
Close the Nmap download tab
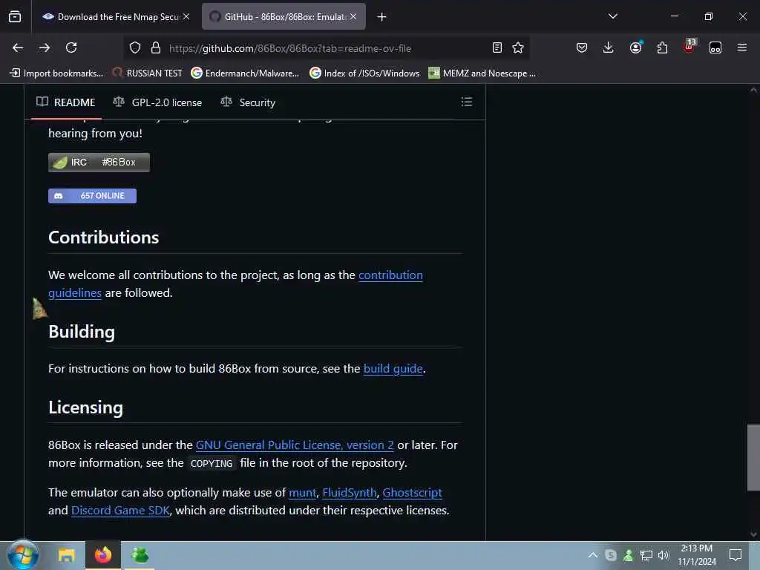click(186, 16)
